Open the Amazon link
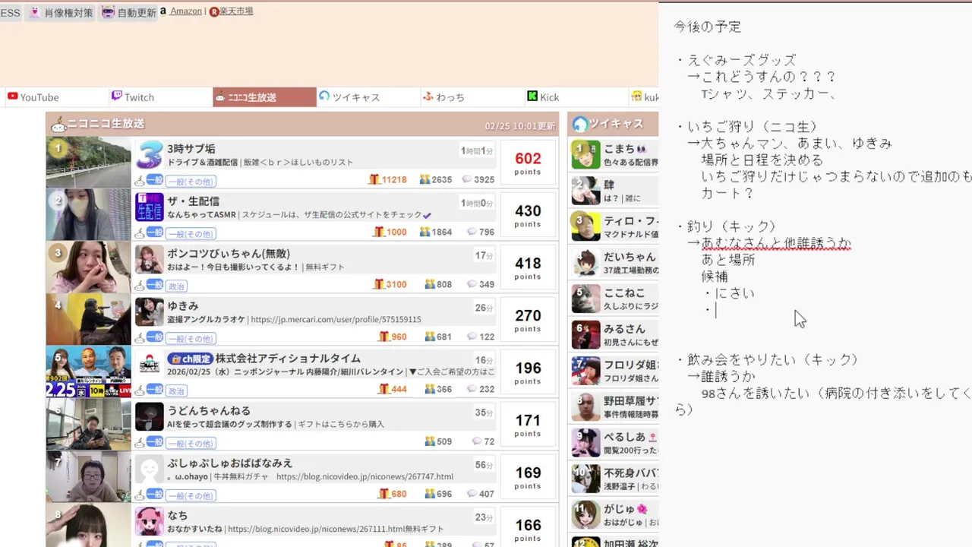Viewport: 972px width, 547px height. pos(186,11)
